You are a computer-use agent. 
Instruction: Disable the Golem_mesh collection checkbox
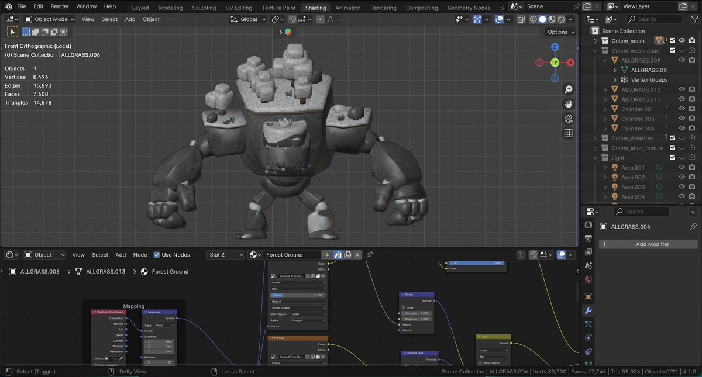[672, 41]
